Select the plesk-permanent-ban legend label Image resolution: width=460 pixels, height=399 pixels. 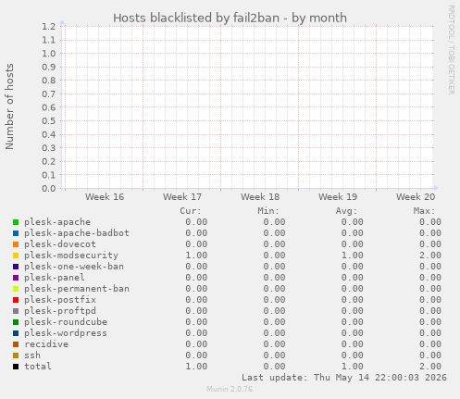pos(77,289)
